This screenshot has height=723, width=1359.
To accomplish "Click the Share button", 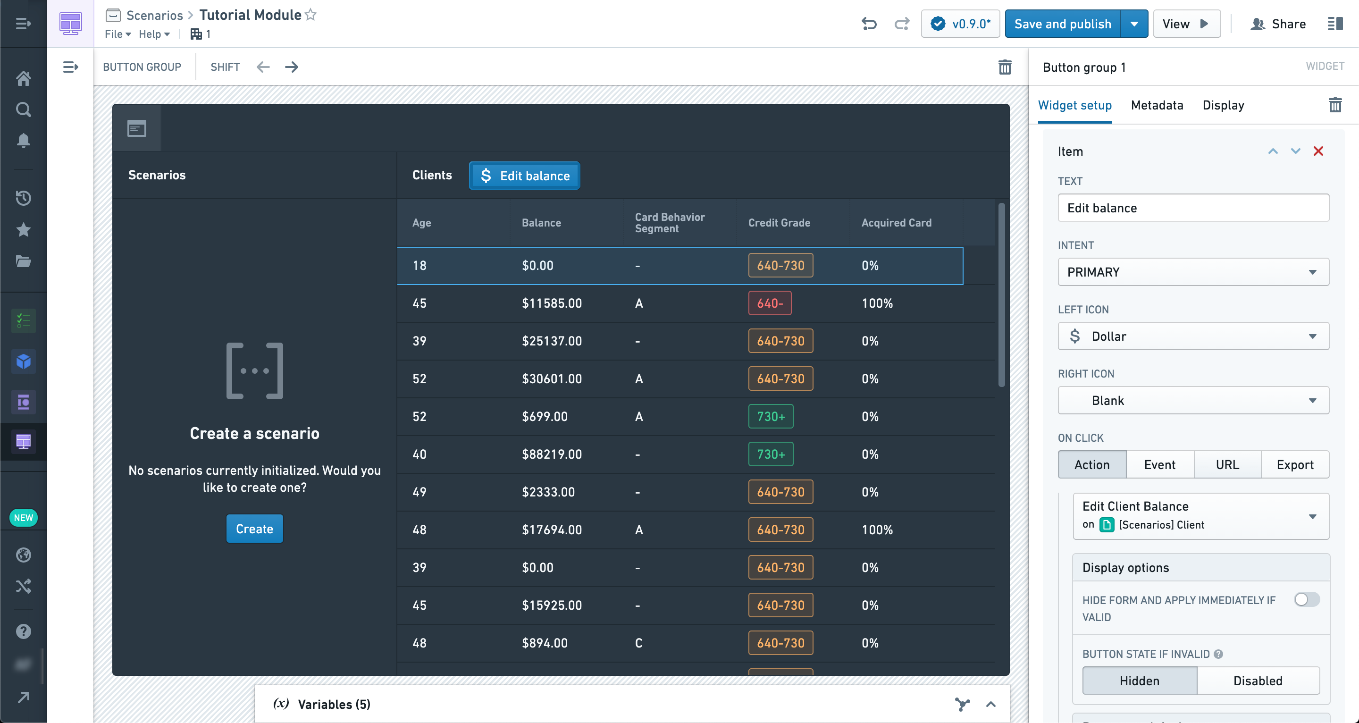I will click(x=1278, y=24).
